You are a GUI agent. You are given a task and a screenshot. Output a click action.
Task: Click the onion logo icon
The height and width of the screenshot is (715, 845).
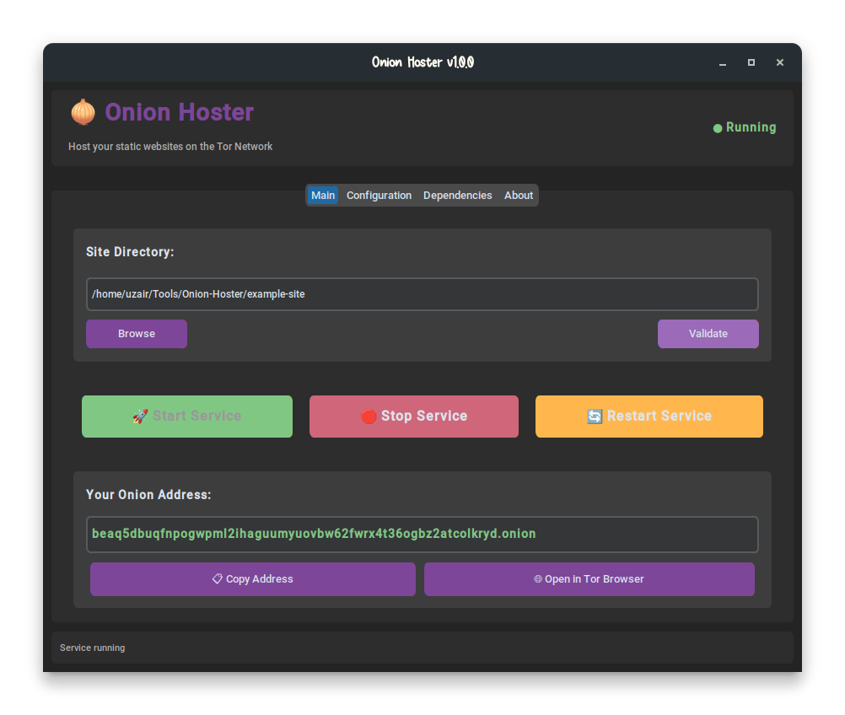(83, 112)
